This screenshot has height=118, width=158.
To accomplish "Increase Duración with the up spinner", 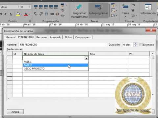I will click(136, 44).
